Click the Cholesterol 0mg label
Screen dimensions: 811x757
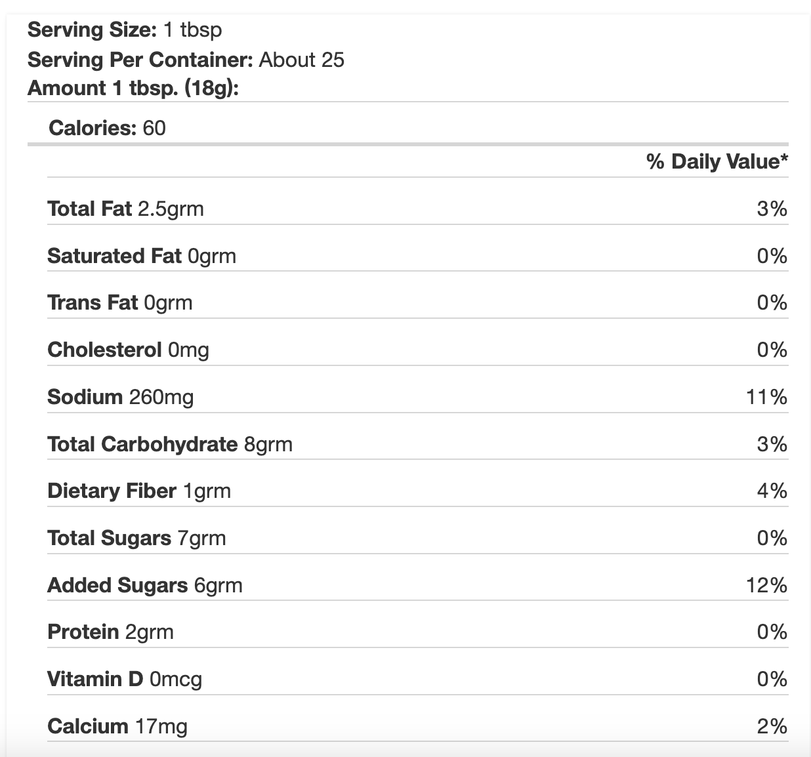128,350
